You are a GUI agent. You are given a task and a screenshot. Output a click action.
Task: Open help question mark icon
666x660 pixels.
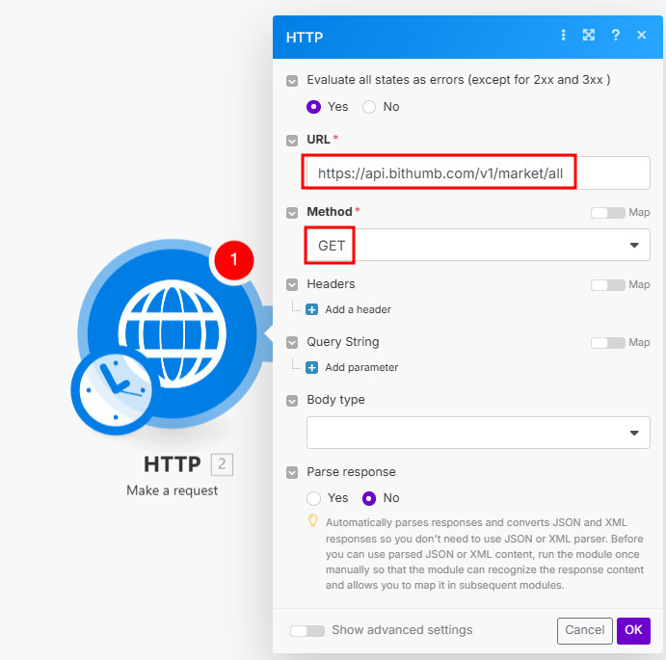point(615,36)
